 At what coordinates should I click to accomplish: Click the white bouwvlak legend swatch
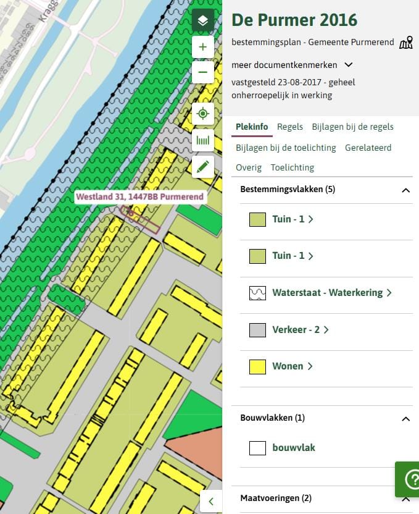tap(257, 448)
